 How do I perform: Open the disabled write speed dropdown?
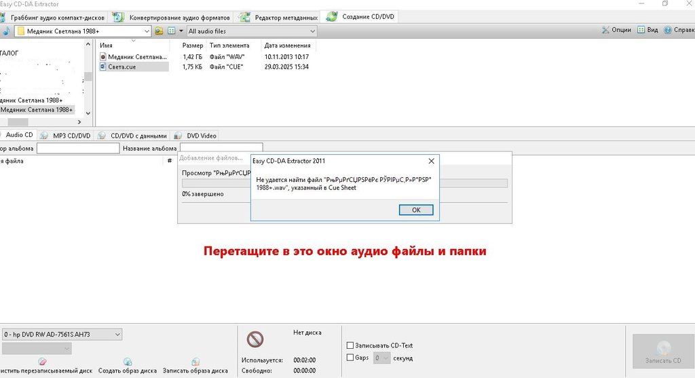click(67, 349)
